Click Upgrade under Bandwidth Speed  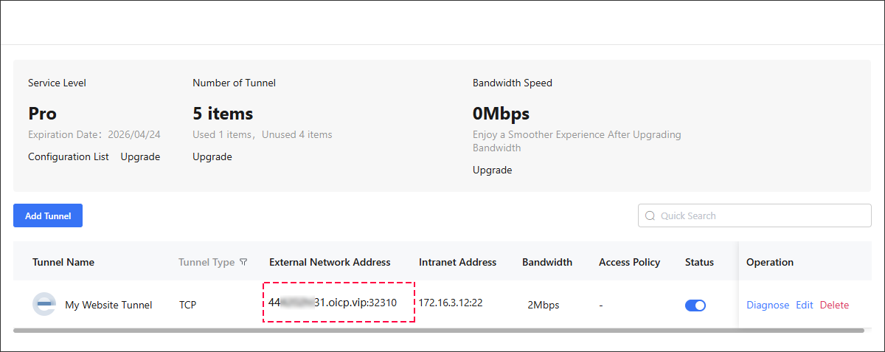click(492, 170)
